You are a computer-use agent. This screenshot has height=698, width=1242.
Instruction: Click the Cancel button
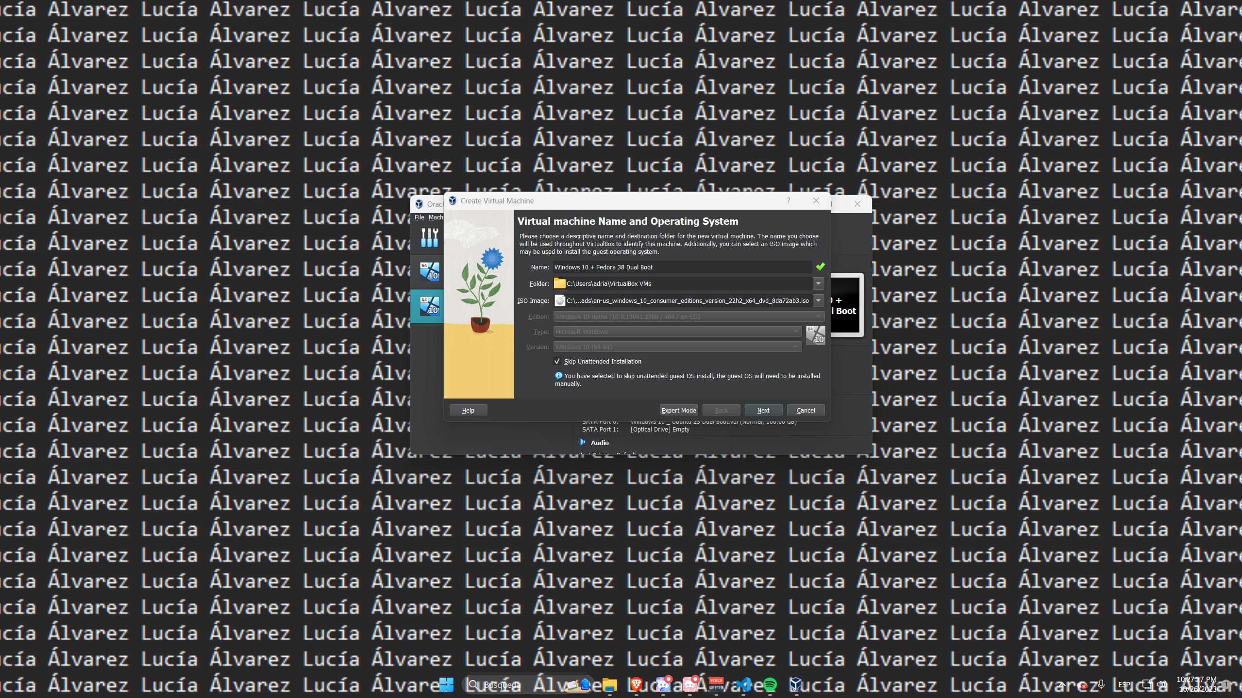pos(806,410)
